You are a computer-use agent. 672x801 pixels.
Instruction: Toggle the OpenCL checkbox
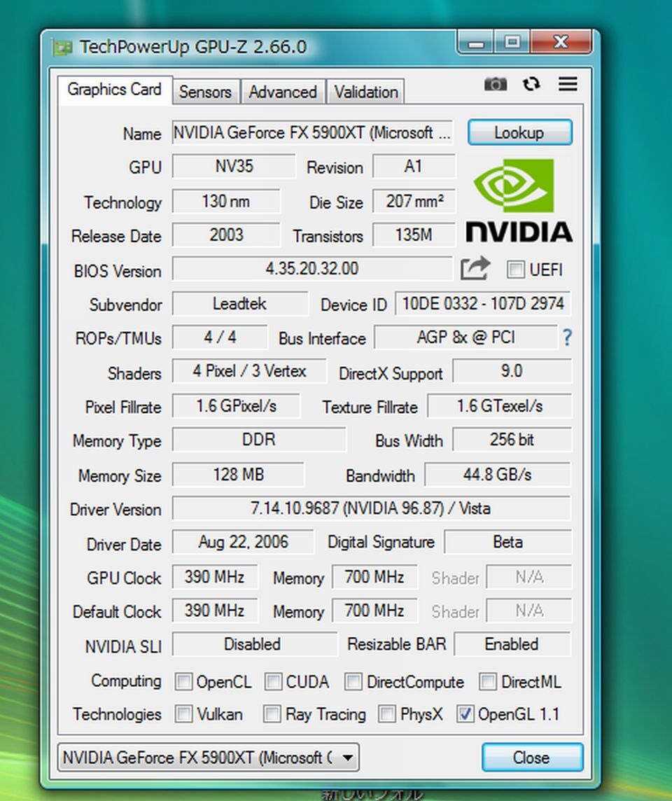click(183, 681)
